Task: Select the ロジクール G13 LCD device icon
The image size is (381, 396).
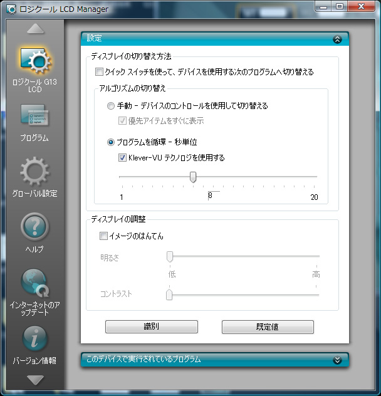Action: coord(34,61)
